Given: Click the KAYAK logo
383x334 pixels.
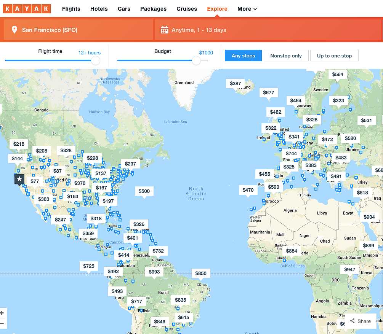Looking at the screenshot, I should point(27,8).
